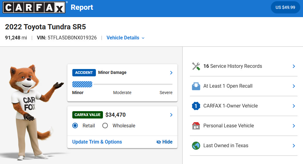The image size is (303, 164).
Task: Select the Retail radio button
Action: (x=75, y=126)
